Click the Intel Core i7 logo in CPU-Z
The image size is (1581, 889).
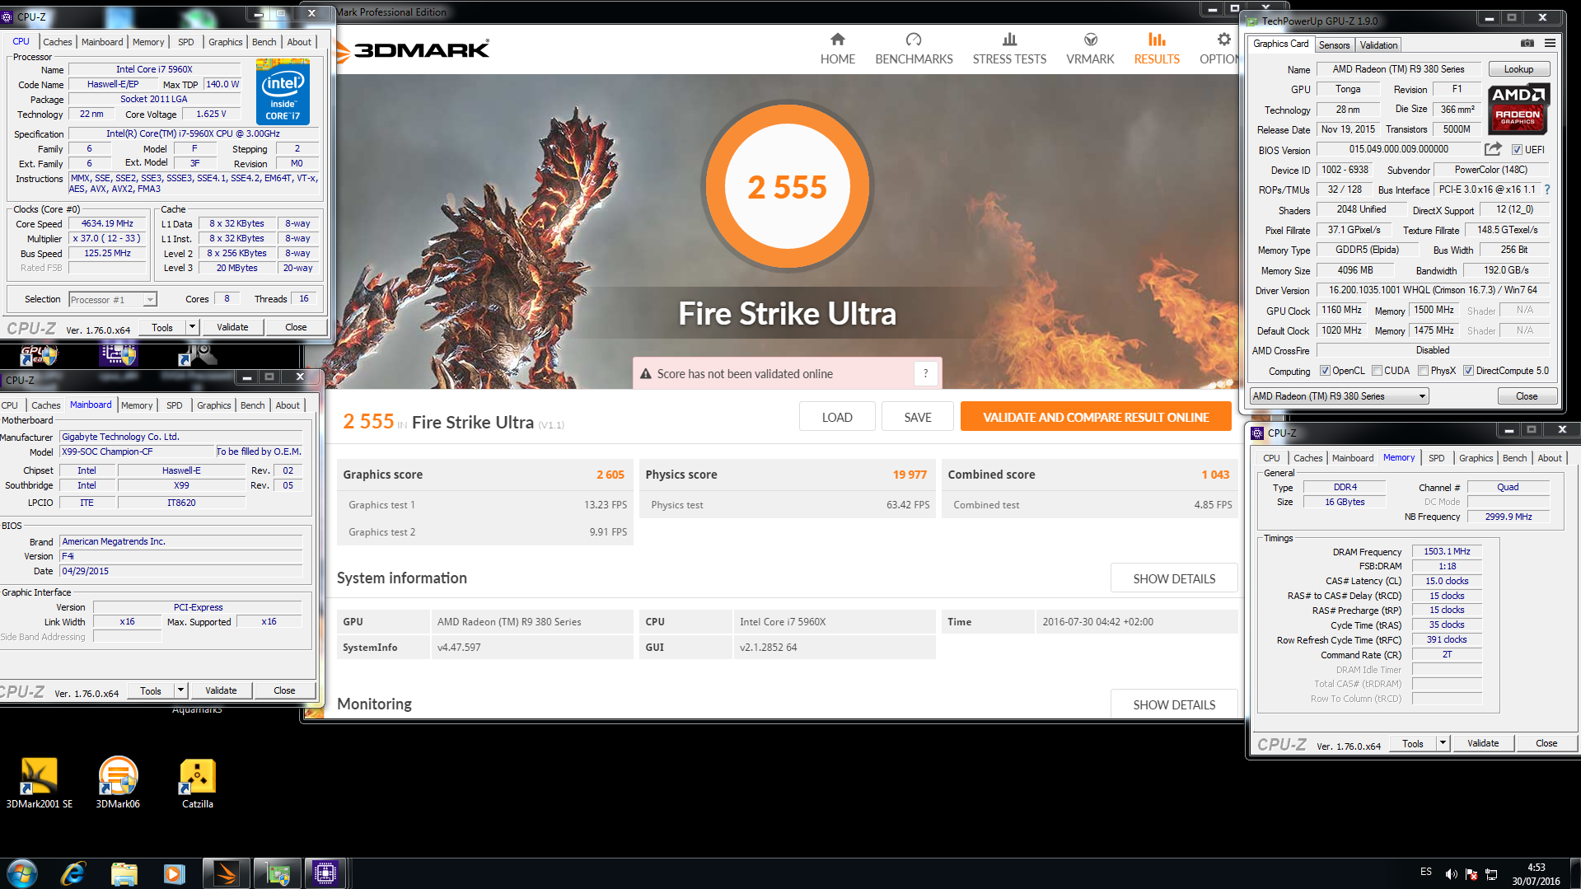(283, 91)
